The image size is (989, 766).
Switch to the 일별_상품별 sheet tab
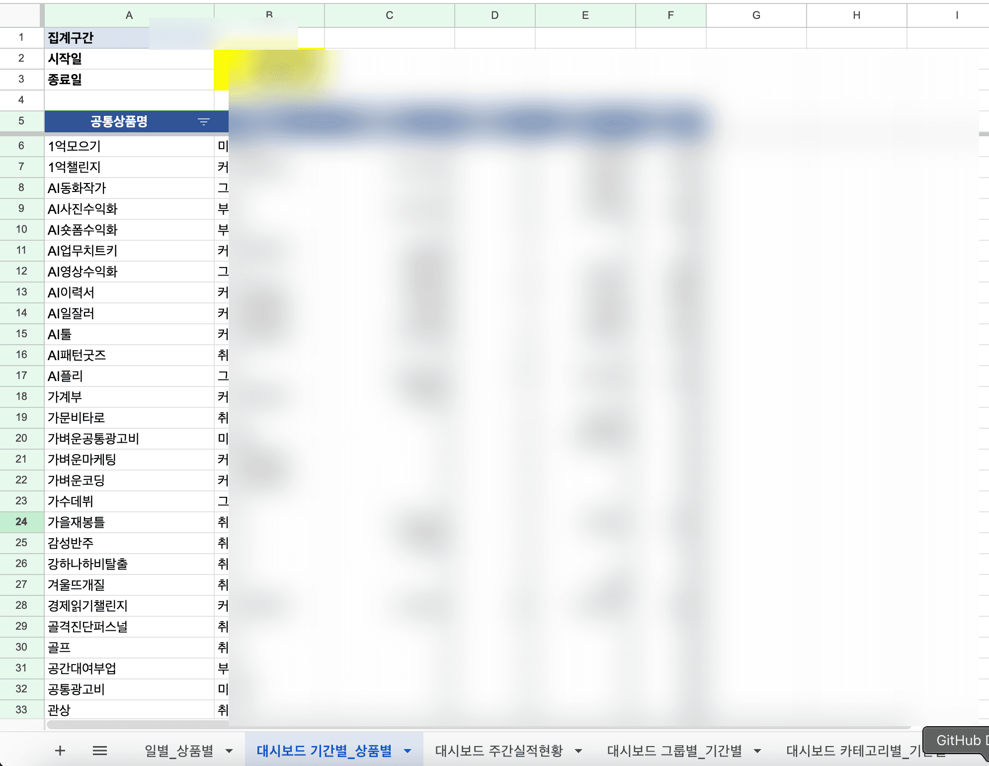pyautogui.click(x=179, y=751)
